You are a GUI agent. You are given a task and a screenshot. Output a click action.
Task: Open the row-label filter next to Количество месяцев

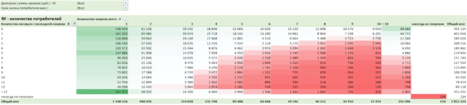click(74, 24)
